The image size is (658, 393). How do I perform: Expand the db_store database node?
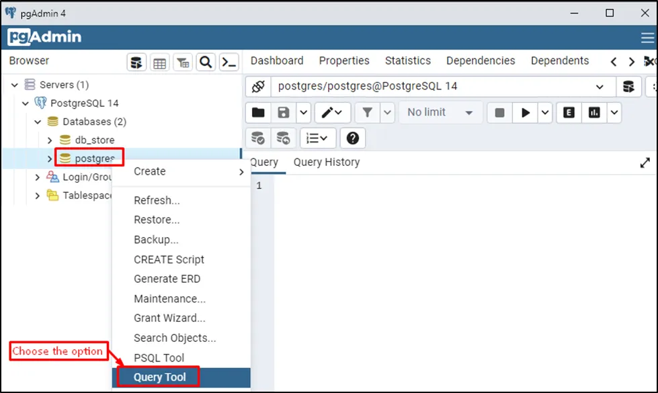click(x=50, y=140)
